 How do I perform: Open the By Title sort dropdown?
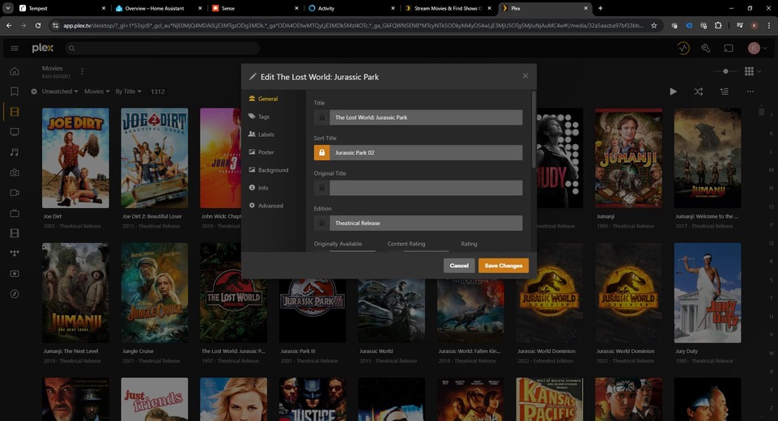[x=129, y=91]
